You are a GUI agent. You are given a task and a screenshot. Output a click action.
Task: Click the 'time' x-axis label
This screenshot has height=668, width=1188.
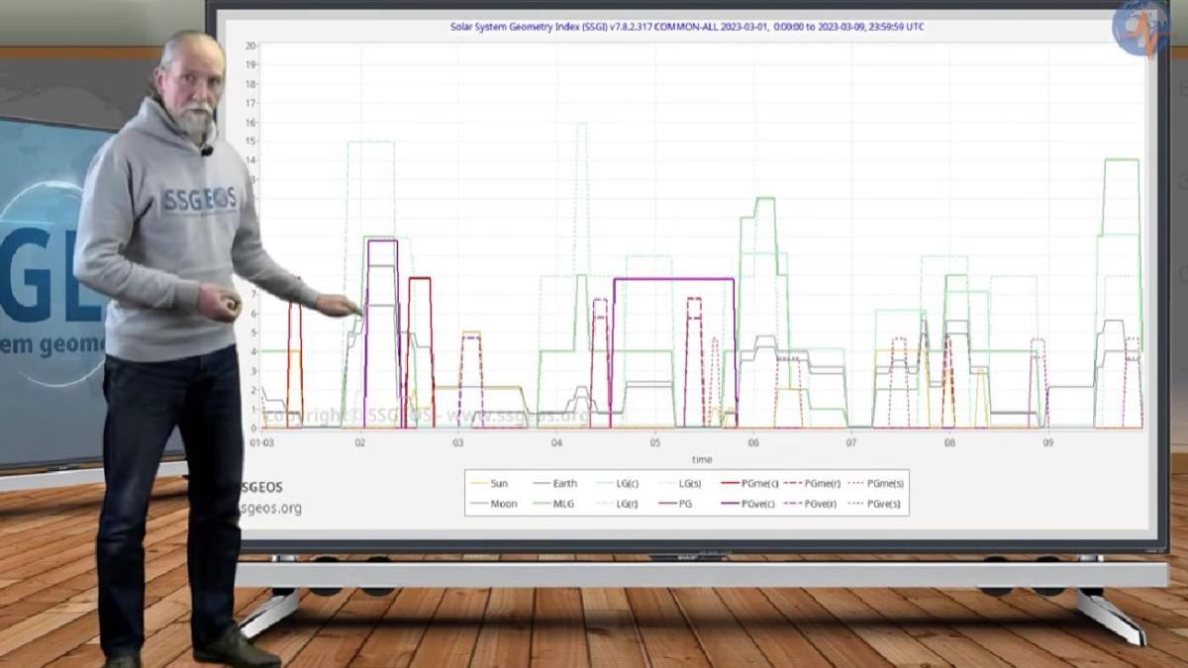(x=701, y=459)
